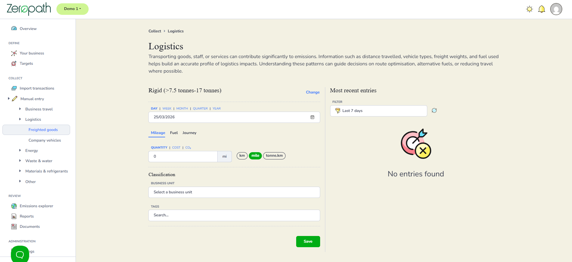Click the refresh icon beside the filter

pyautogui.click(x=434, y=110)
